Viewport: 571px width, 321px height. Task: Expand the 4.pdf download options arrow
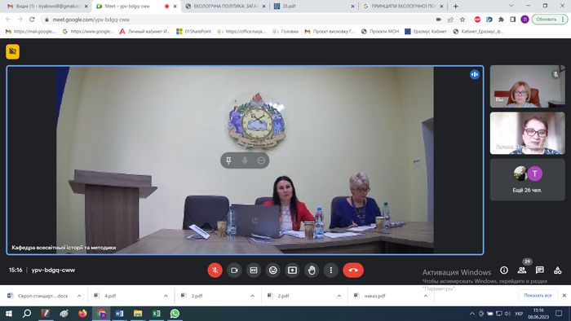pos(166,296)
